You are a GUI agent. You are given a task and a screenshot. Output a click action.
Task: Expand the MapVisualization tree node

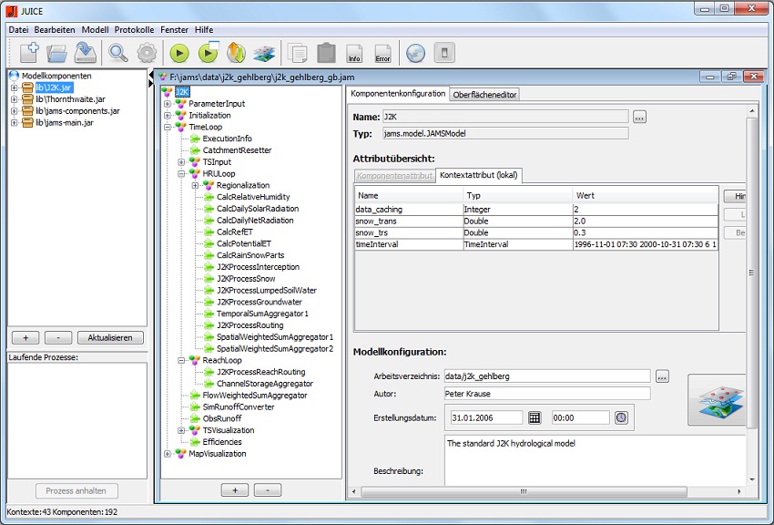tap(168, 454)
